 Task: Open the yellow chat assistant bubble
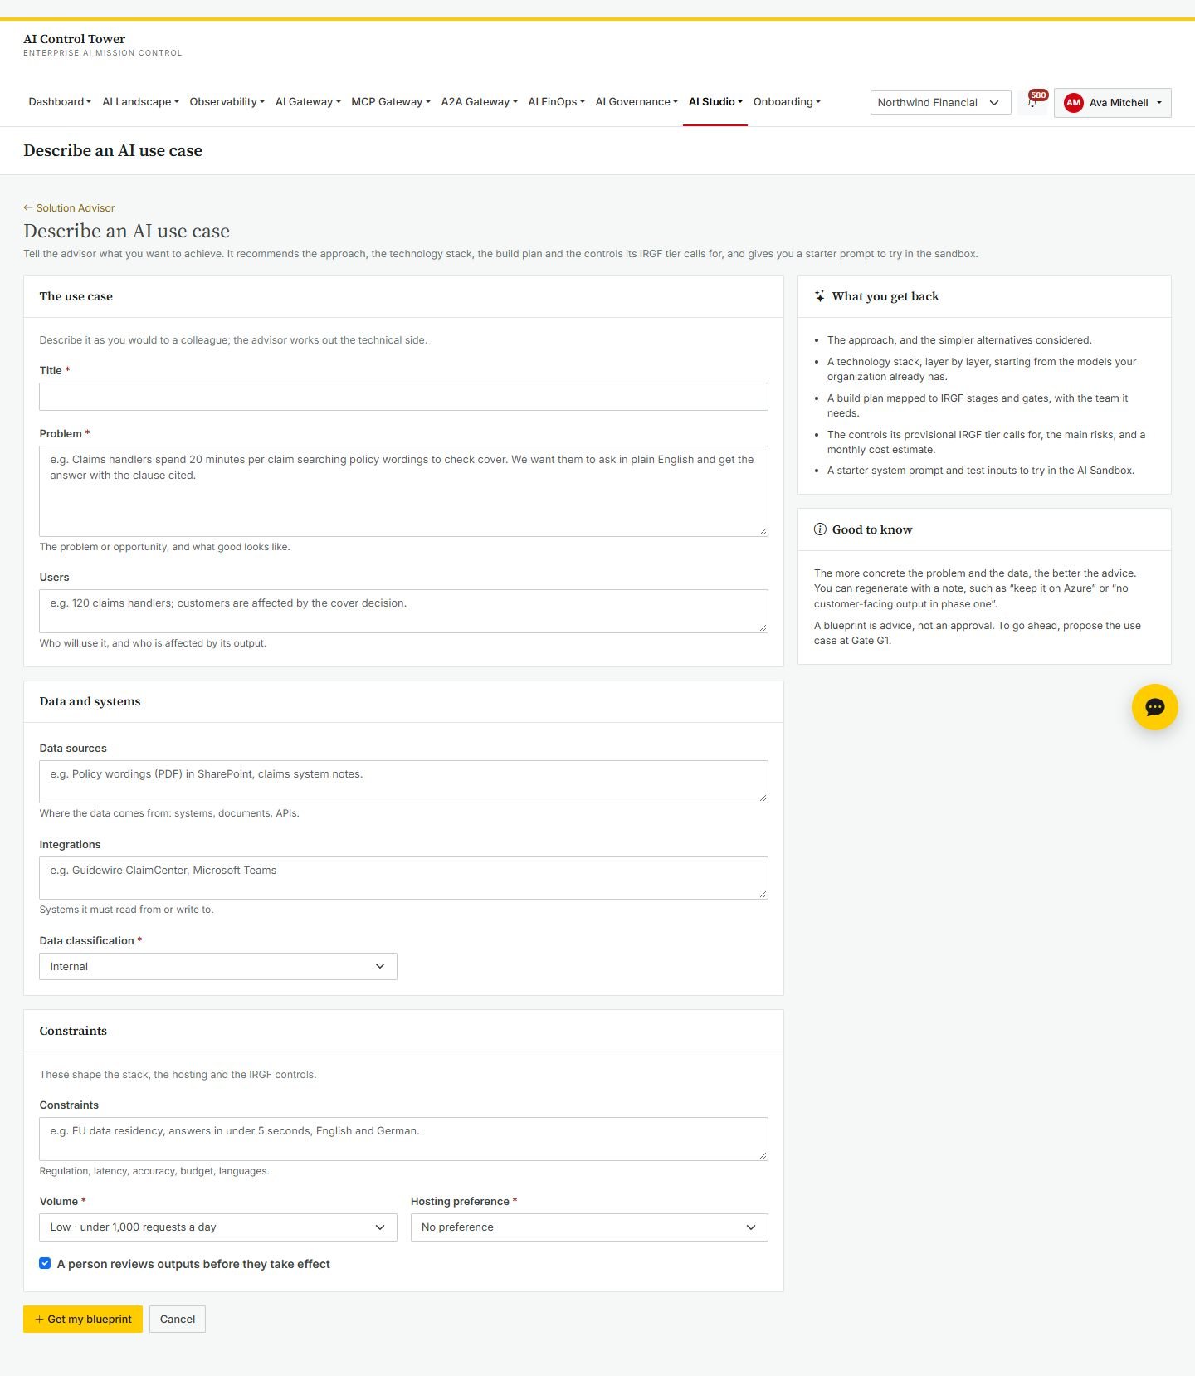[1154, 707]
